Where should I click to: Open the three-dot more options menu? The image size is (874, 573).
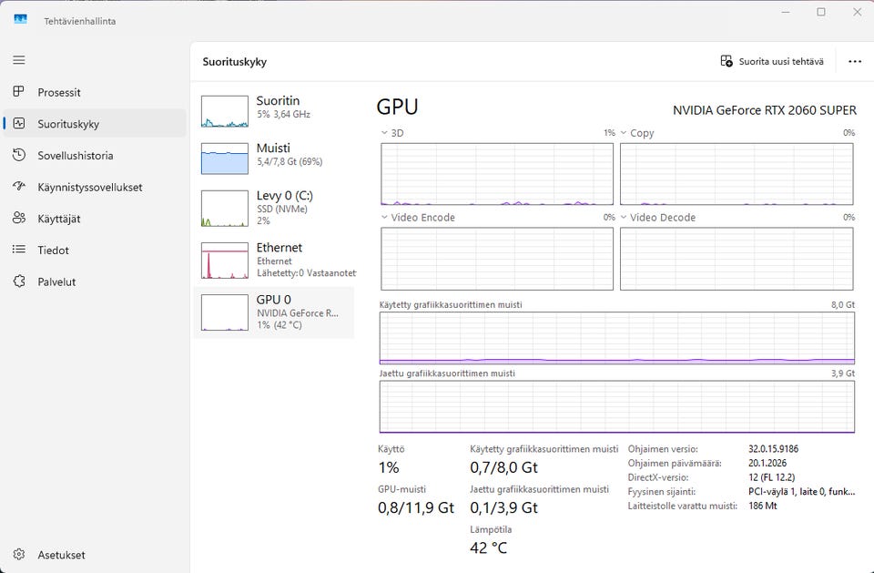coord(854,62)
